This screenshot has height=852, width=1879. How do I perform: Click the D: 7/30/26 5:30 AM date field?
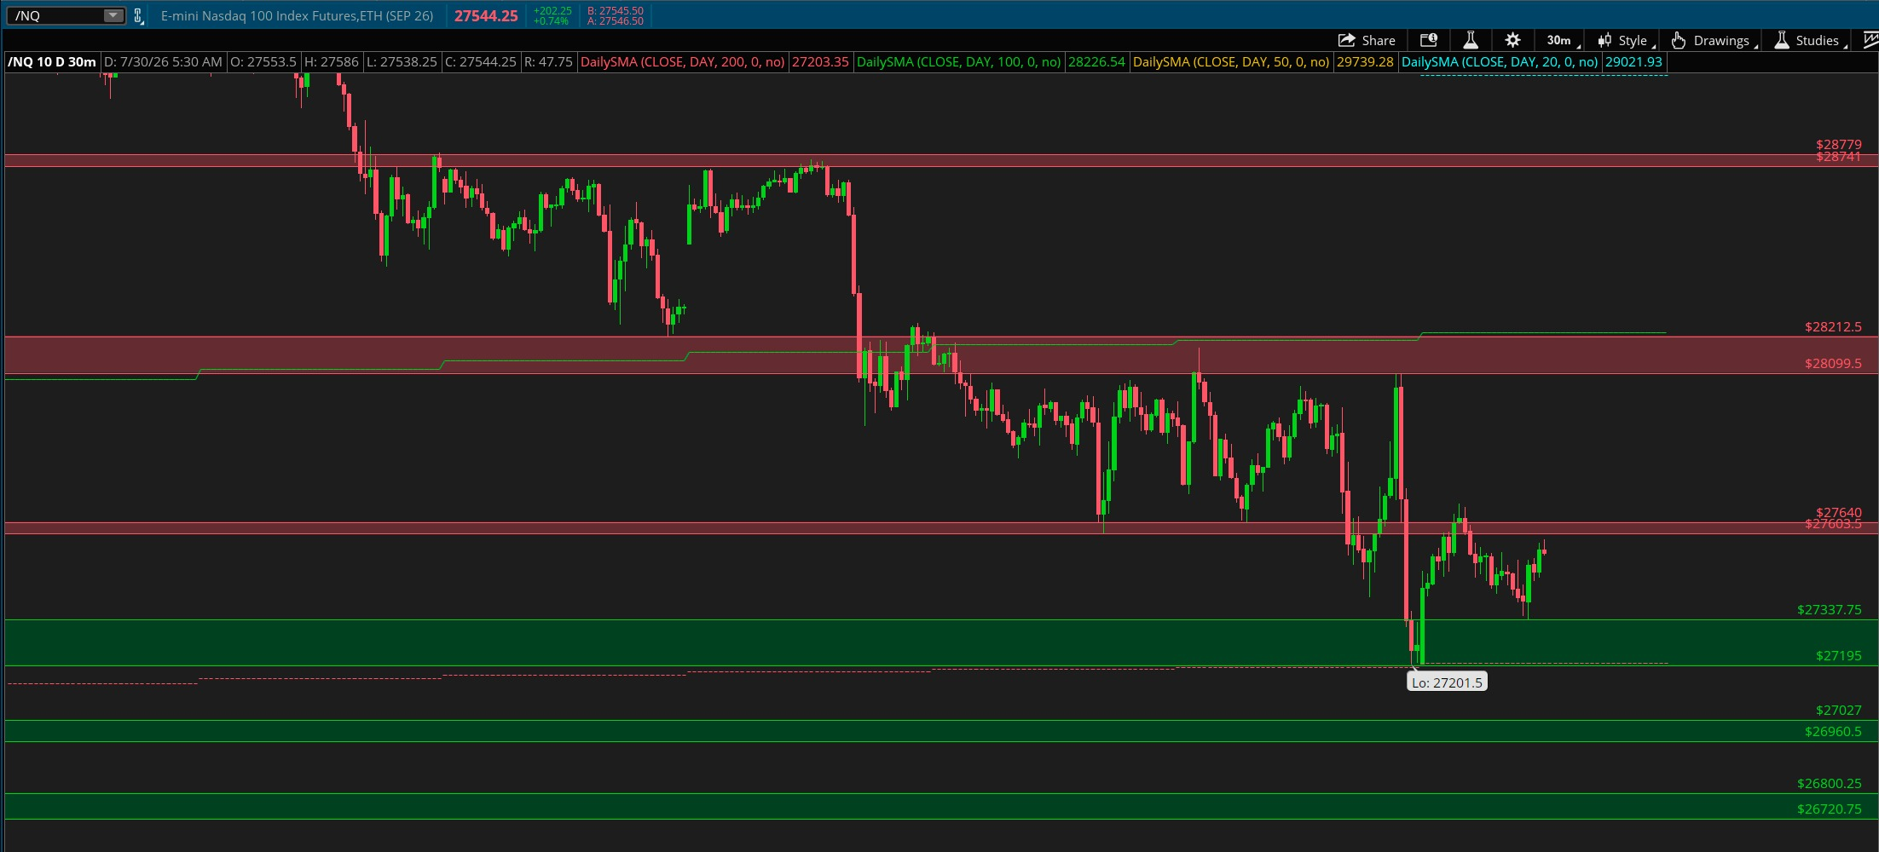tap(163, 61)
